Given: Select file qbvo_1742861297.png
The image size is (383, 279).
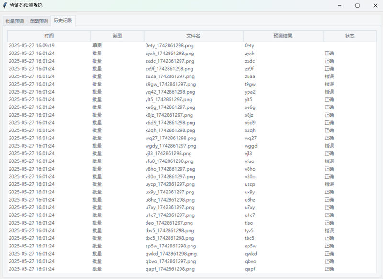Looking at the screenshot, I should 171,261.
